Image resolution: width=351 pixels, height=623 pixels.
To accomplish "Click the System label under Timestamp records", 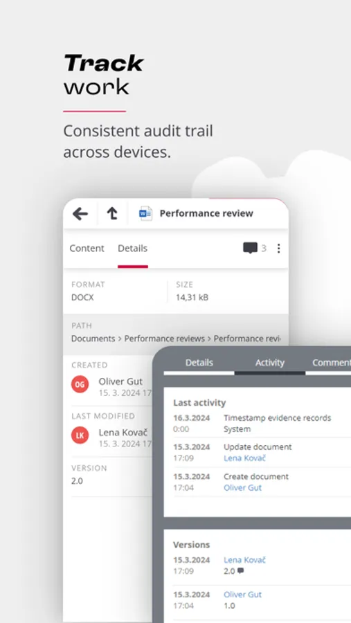I will (x=237, y=429).
